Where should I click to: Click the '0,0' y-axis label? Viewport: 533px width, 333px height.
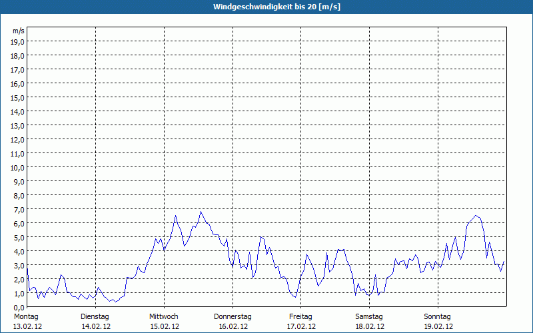click(x=19, y=308)
